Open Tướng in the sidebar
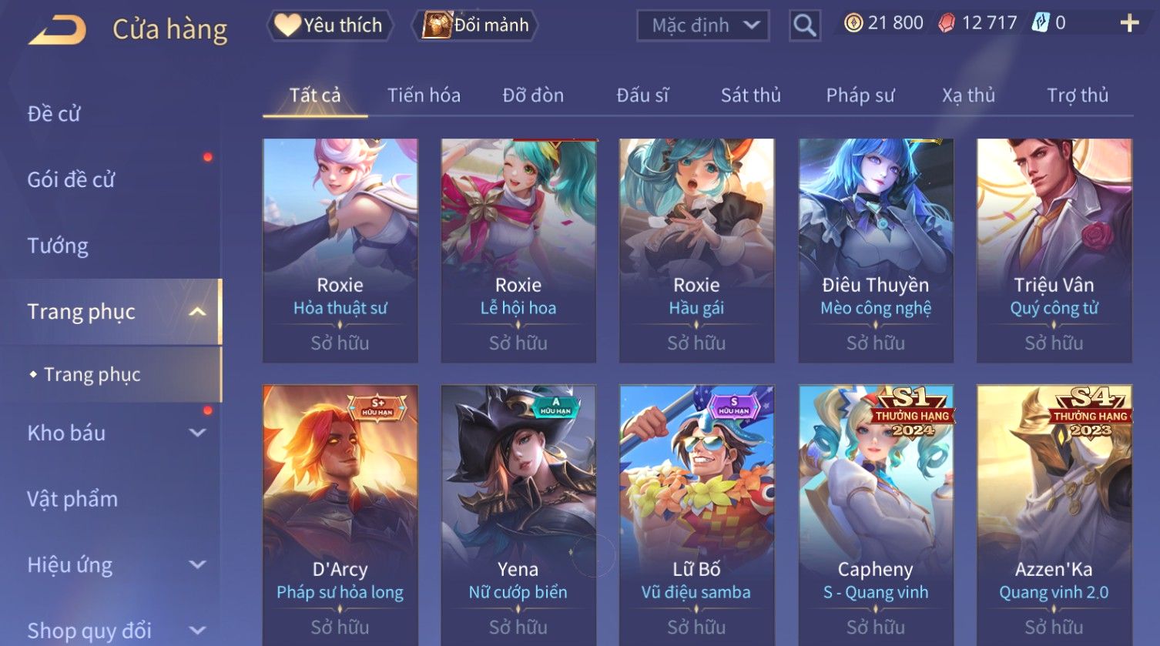Image resolution: width=1160 pixels, height=646 pixels. 58,246
